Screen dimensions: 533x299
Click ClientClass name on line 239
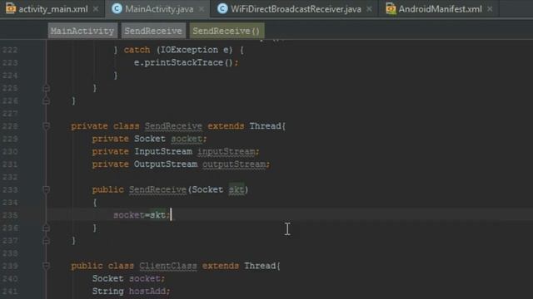point(168,266)
